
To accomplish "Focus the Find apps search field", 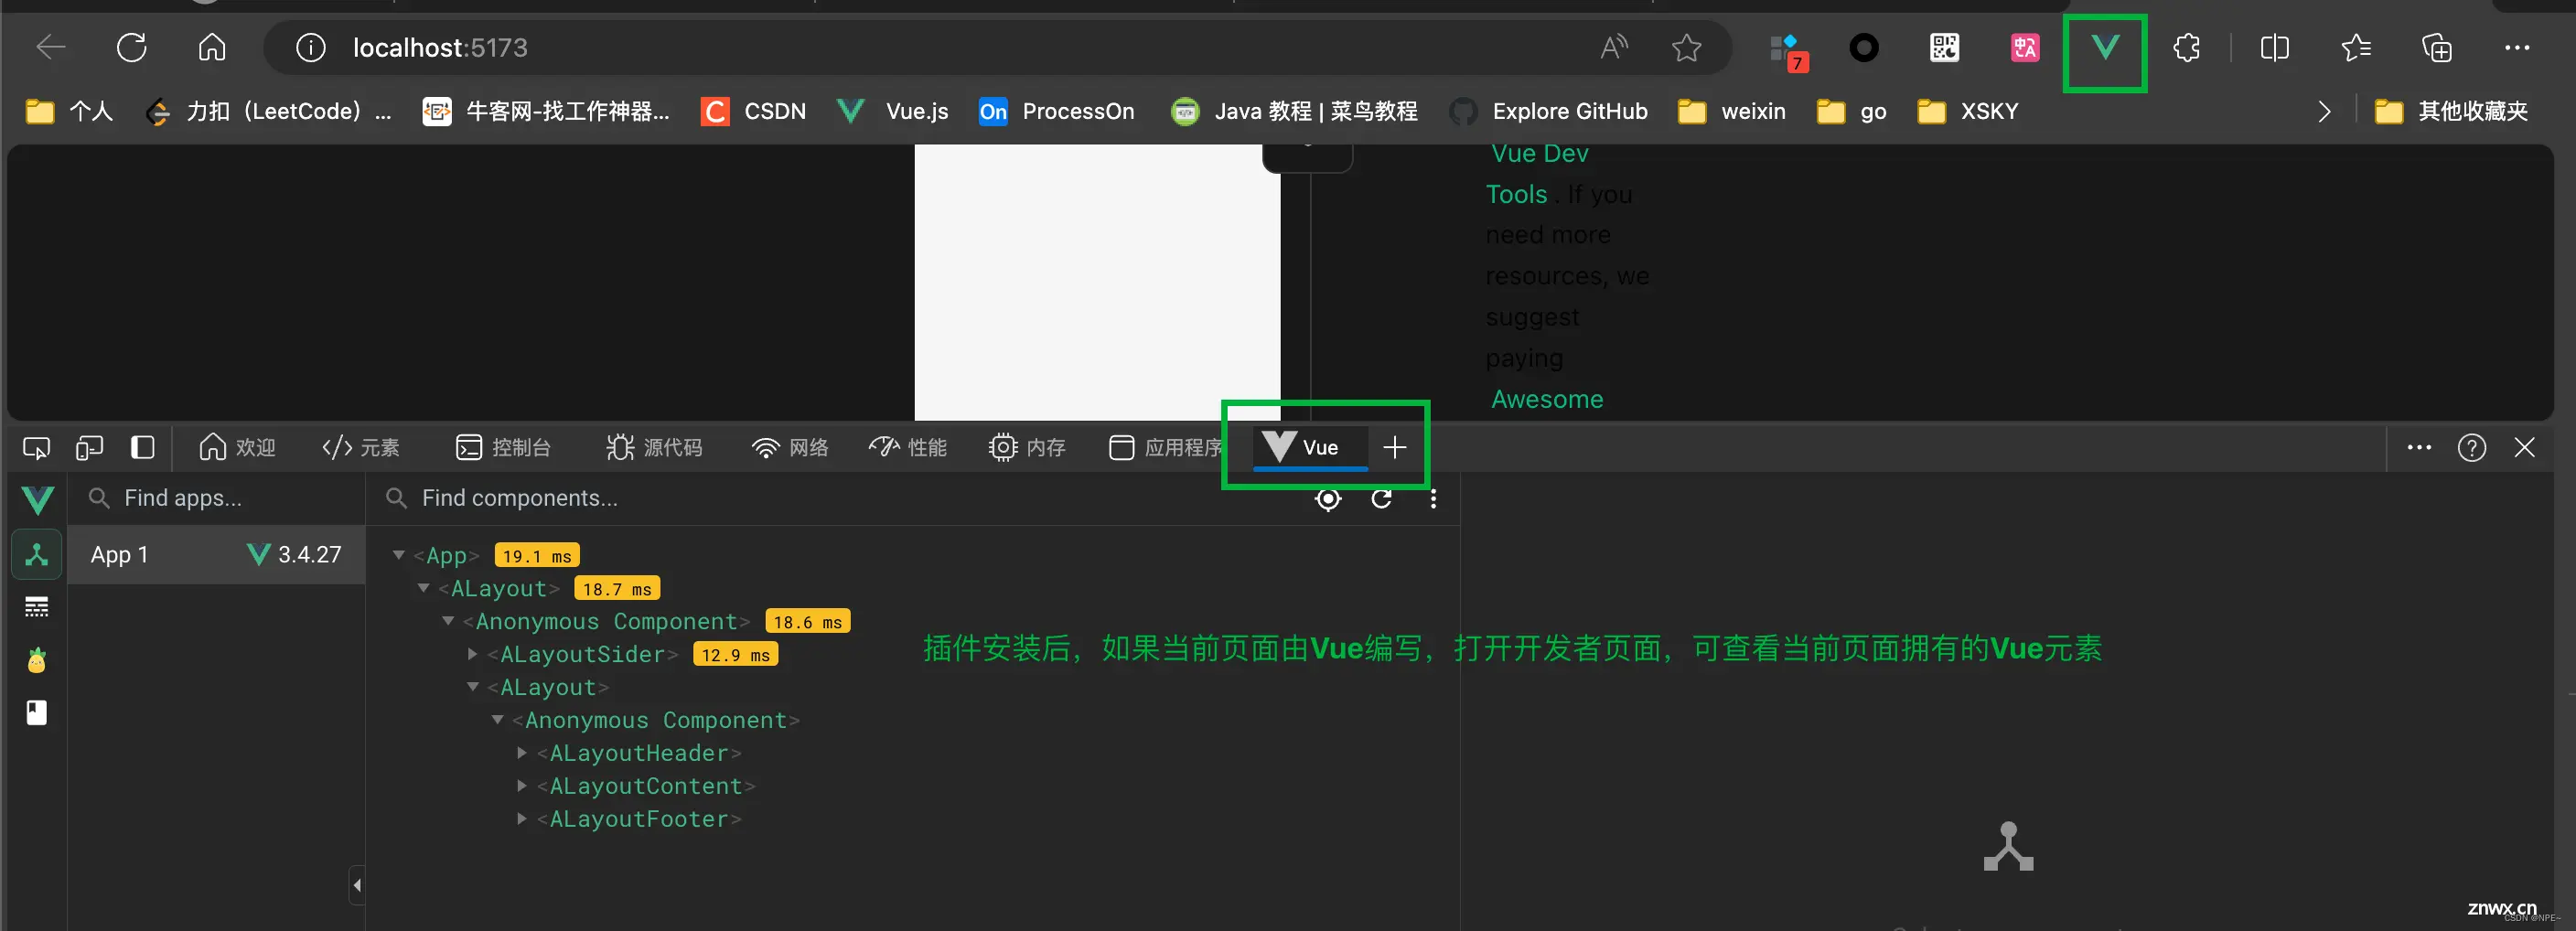I will point(215,498).
